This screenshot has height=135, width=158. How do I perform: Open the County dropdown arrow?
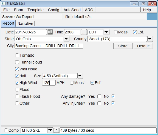[150, 39]
